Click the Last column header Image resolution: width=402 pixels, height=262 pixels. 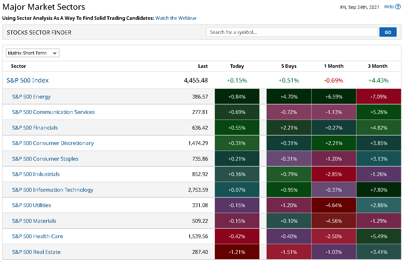(x=203, y=66)
